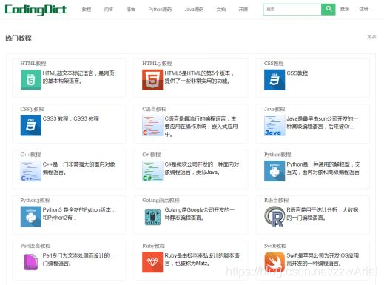
Task: Open the C language tutorial icon
Action: [x=152, y=125]
